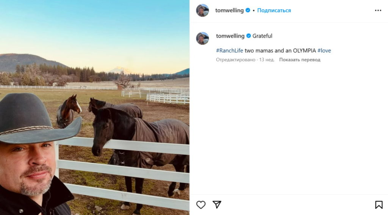Click the 13 нед. post timestamp
The image size is (388, 215).
267,60
